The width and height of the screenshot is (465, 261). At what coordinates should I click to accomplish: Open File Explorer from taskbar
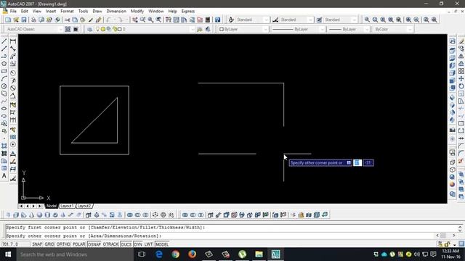coord(259,254)
